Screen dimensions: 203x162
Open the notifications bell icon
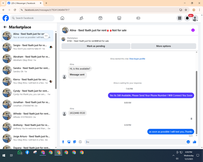187,18
